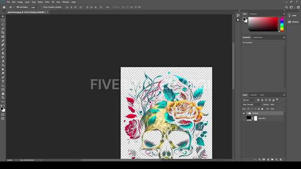Toggle lock transparent pixels
Viewport: 301px width, 169px height.
[248, 109]
